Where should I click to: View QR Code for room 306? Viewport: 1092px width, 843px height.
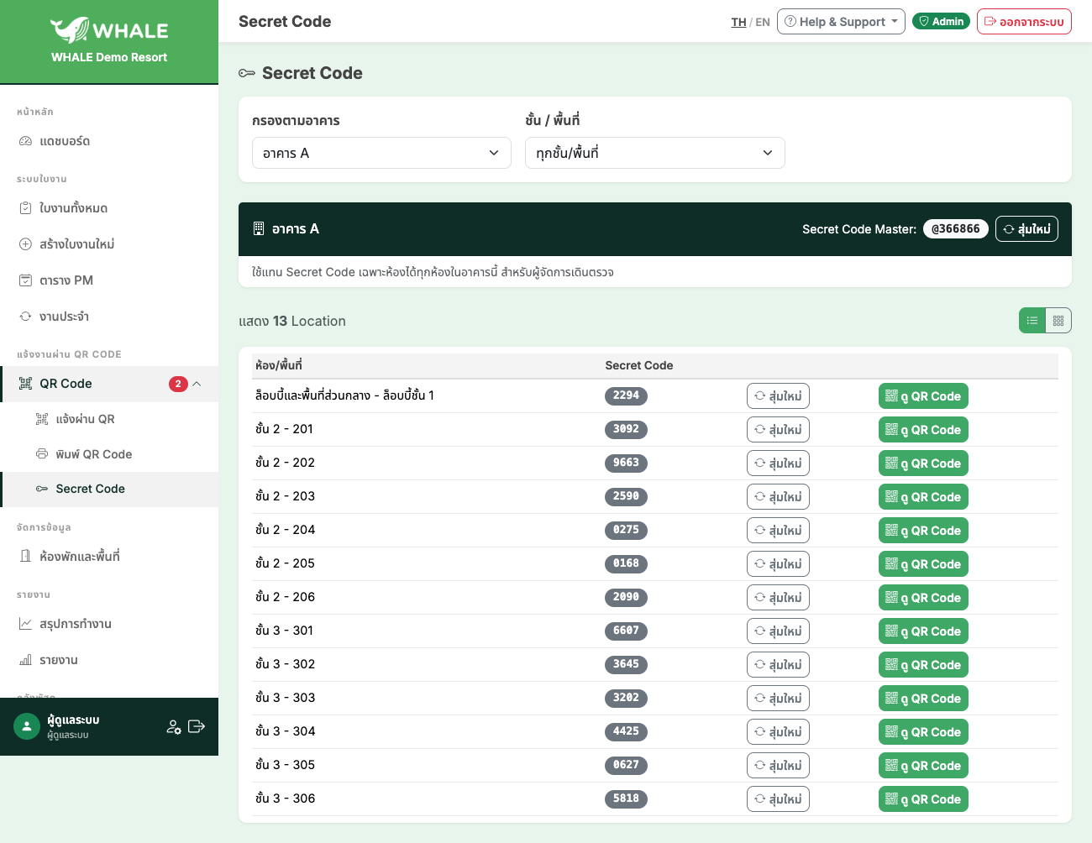(x=923, y=799)
